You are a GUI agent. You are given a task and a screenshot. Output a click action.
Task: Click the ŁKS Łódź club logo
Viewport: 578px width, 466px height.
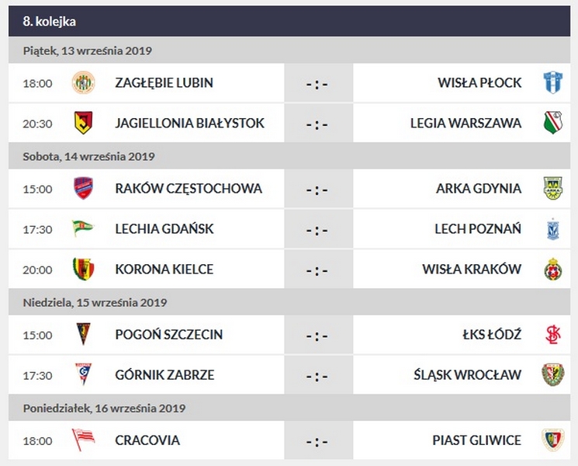[x=552, y=334]
